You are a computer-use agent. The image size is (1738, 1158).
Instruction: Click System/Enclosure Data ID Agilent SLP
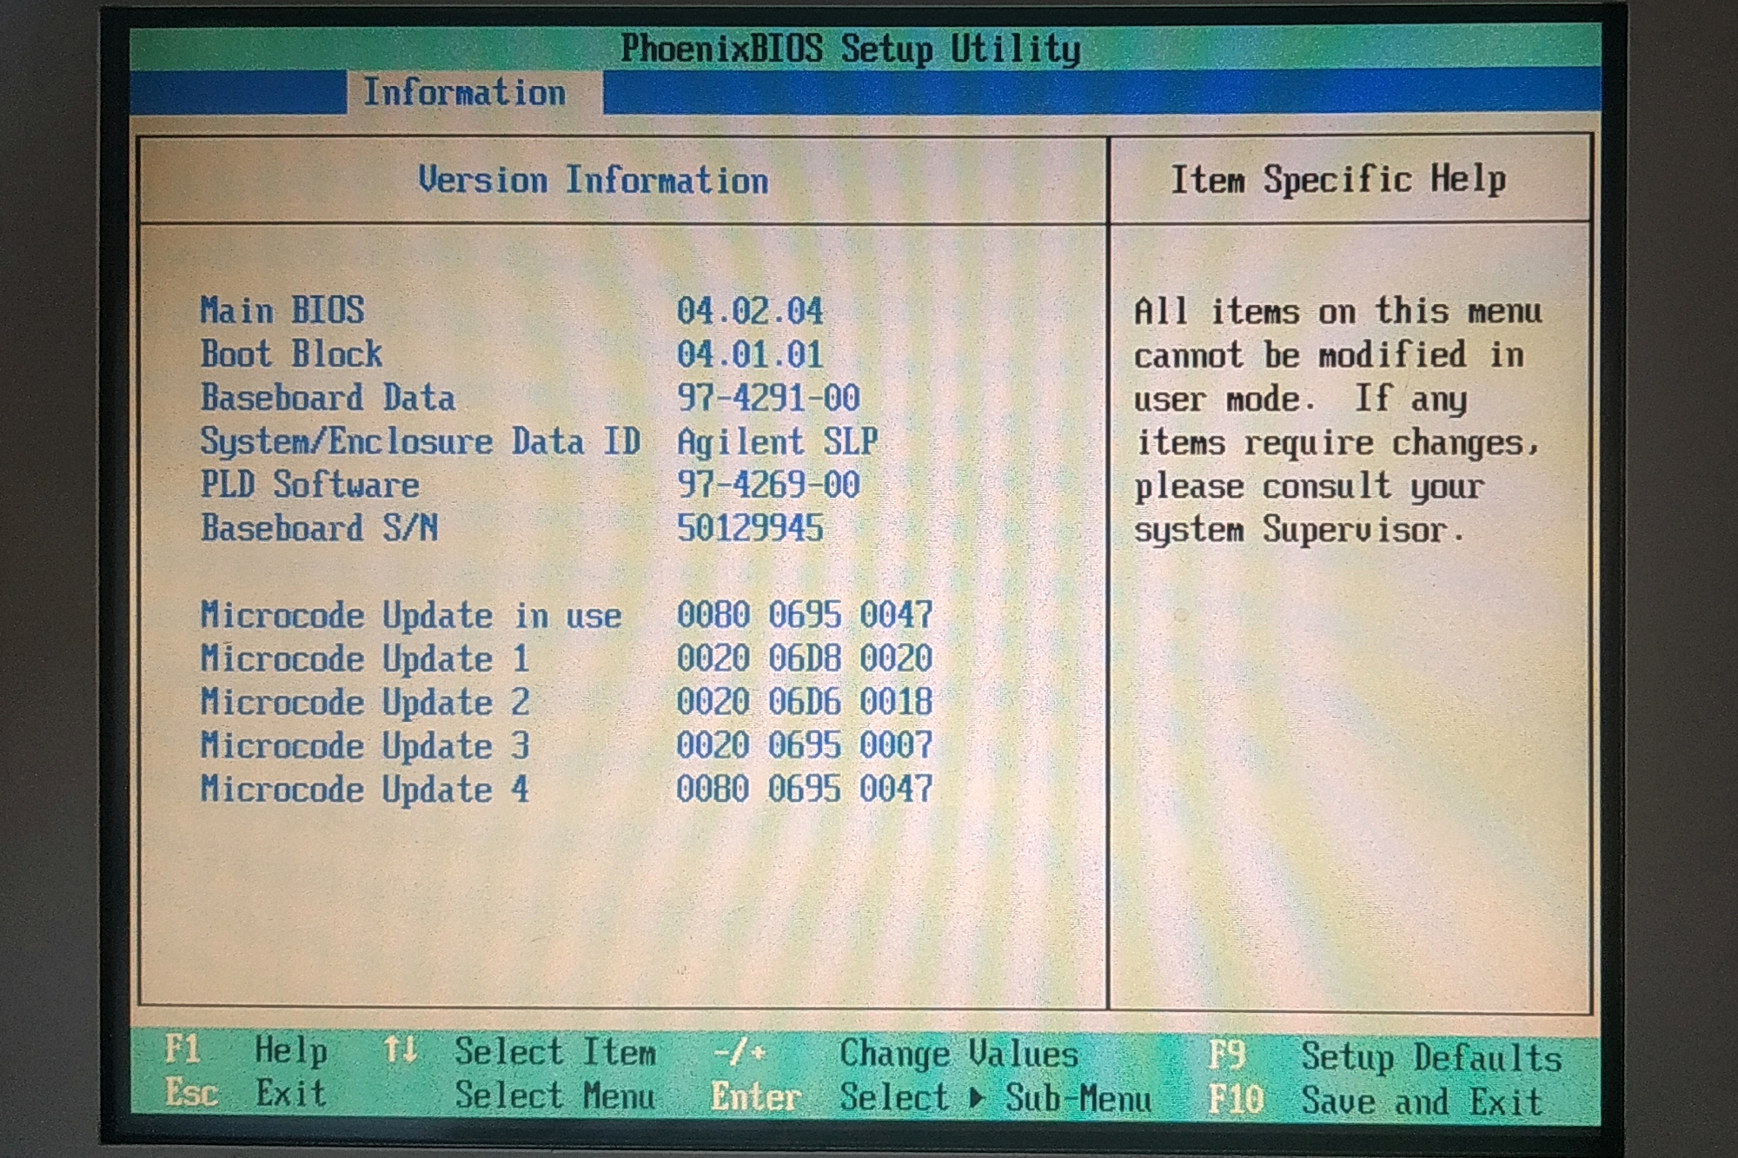point(776,442)
